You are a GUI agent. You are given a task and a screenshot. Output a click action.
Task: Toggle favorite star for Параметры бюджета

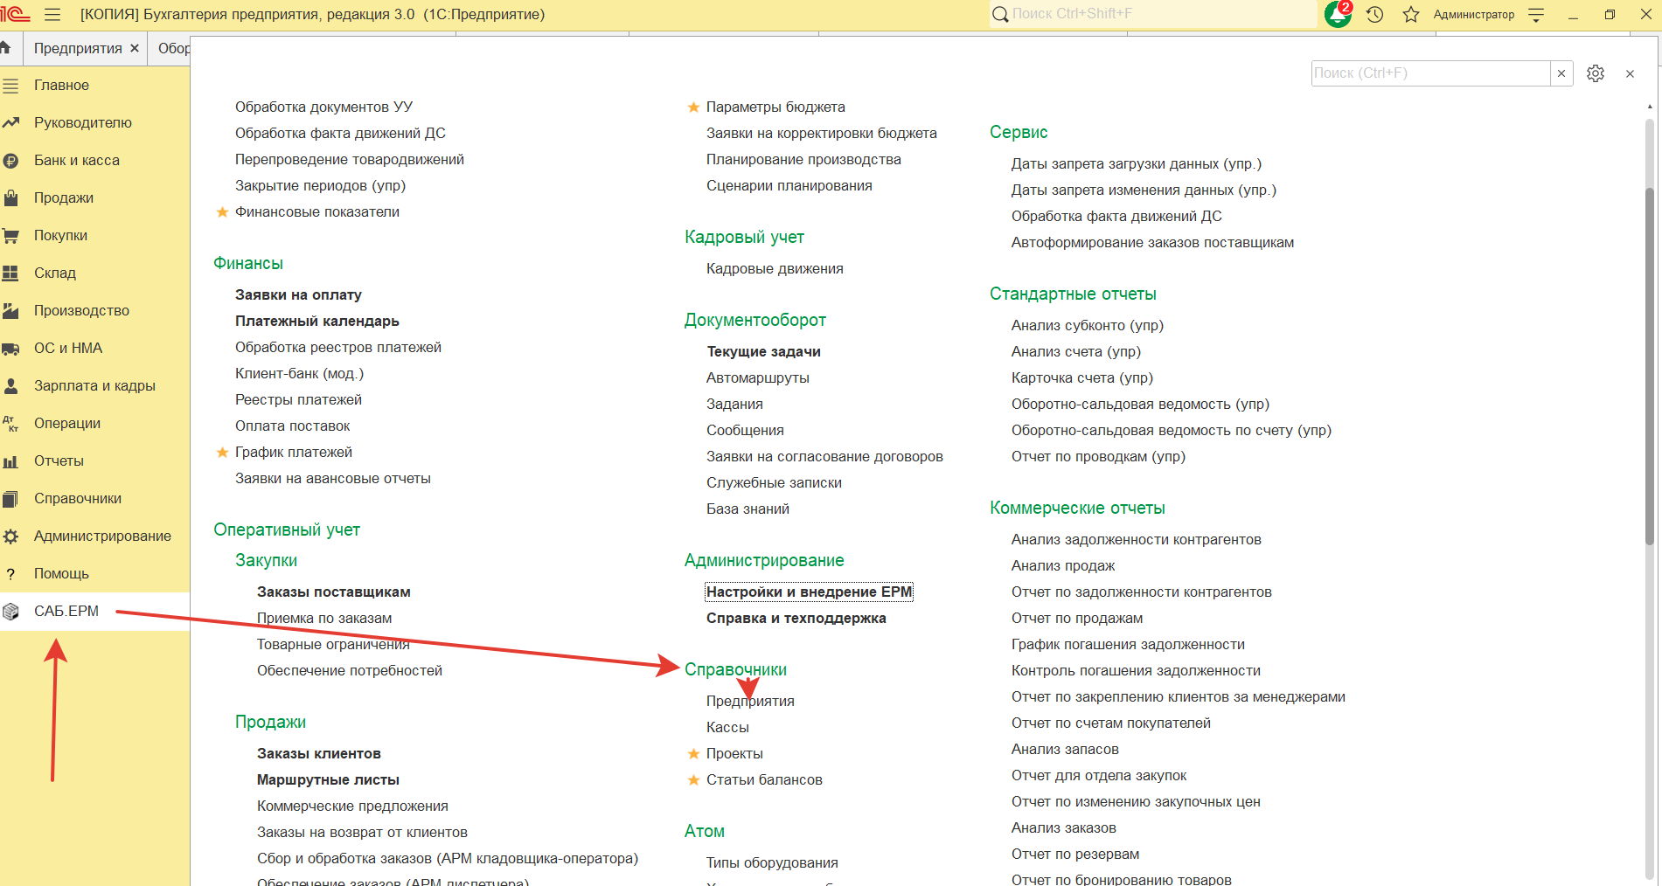coord(693,107)
